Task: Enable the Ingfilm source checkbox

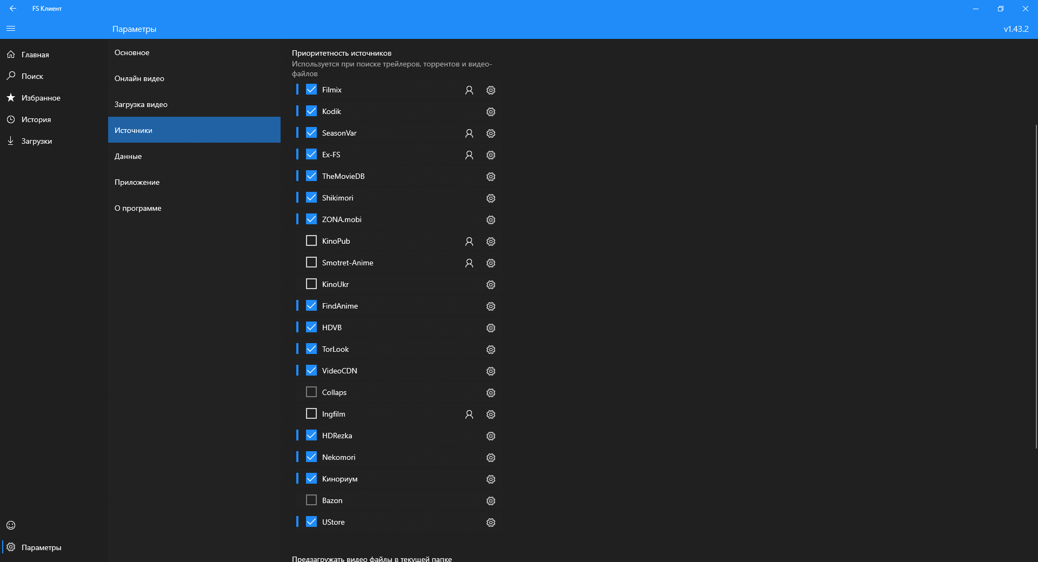Action: click(x=311, y=414)
